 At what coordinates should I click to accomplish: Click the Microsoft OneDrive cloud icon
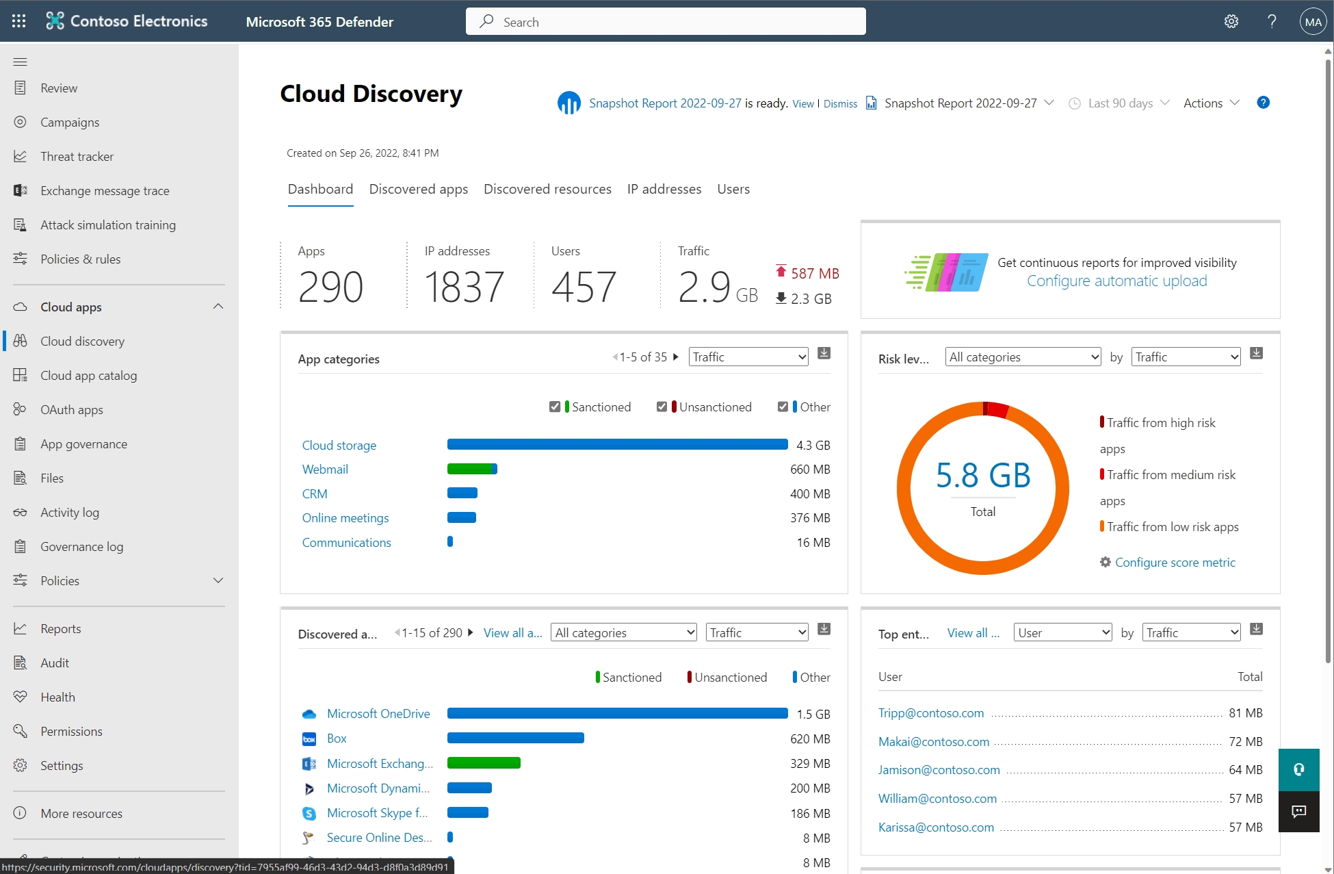(309, 714)
